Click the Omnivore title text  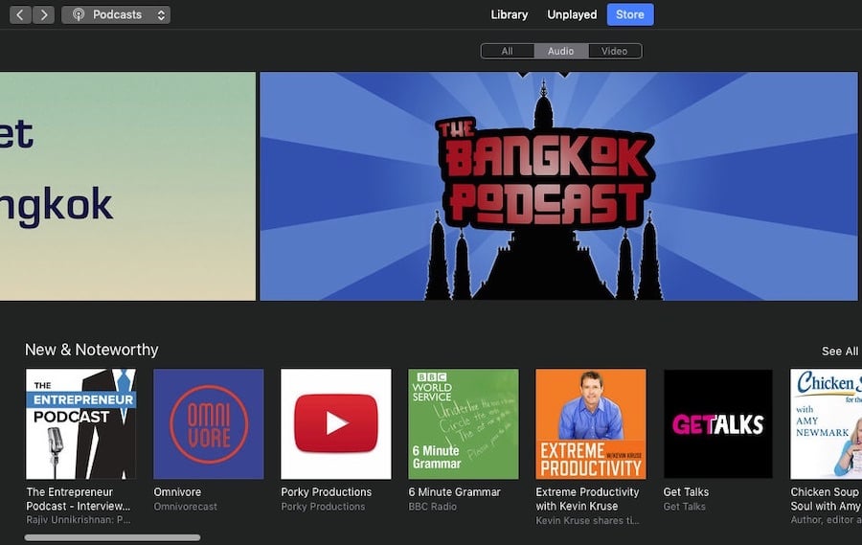coord(177,492)
